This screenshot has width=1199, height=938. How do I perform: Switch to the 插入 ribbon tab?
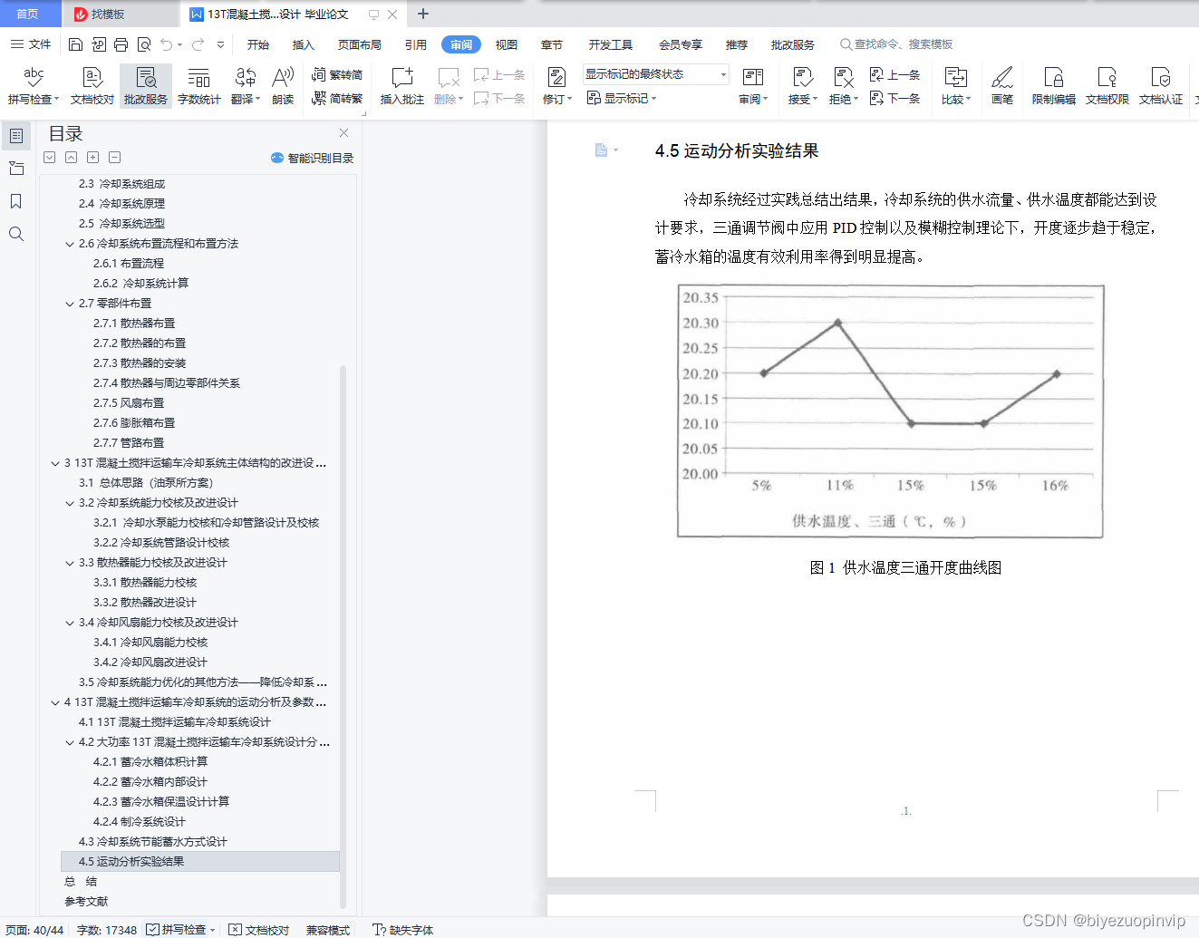pyautogui.click(x=304, y=44)
